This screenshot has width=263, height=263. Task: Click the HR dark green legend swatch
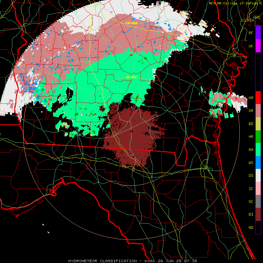(x=258, y=136)
